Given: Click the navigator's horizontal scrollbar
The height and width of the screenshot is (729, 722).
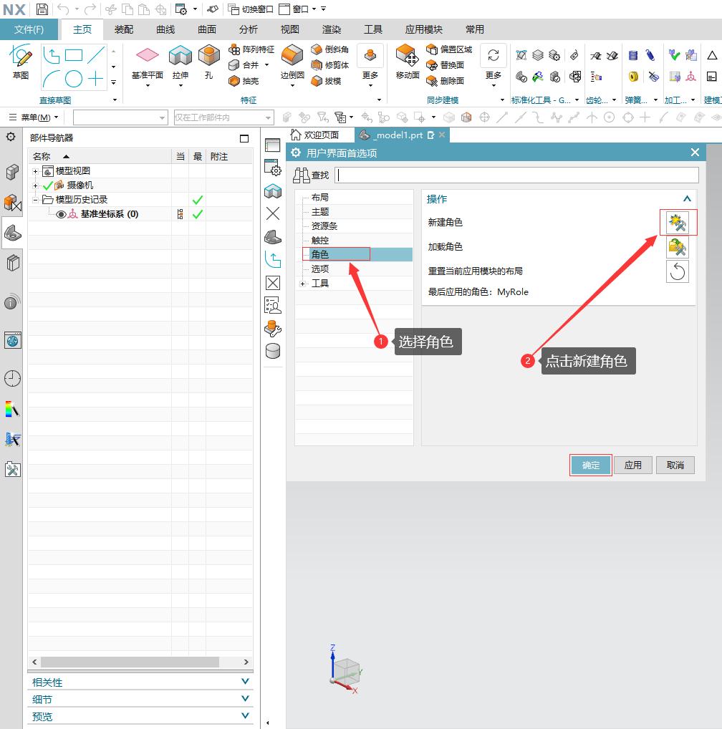Looking at the screenshot, I should (x=129, y=662).
